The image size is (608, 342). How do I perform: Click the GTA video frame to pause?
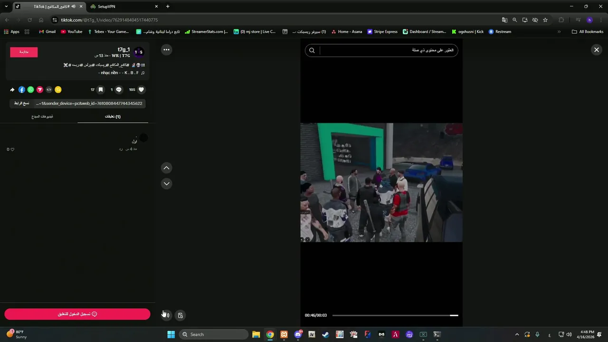click(x=381, y=182)
